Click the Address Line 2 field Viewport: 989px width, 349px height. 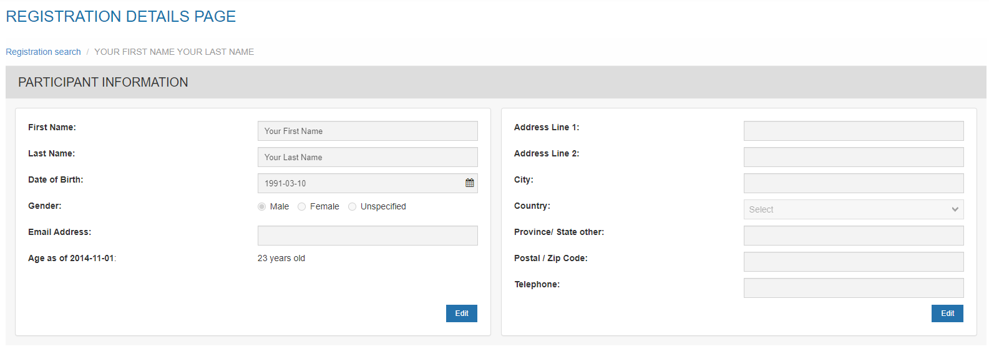coord(853,157)
